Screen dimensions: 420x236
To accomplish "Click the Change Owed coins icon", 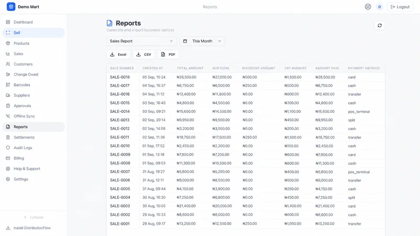I will (8, 74).
